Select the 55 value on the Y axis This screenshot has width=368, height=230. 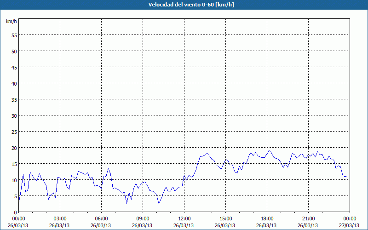point(14,35)
